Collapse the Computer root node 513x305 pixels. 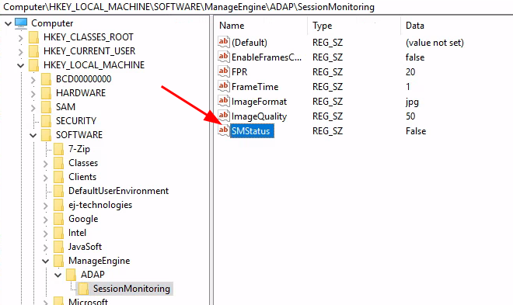tap(9, 23)
